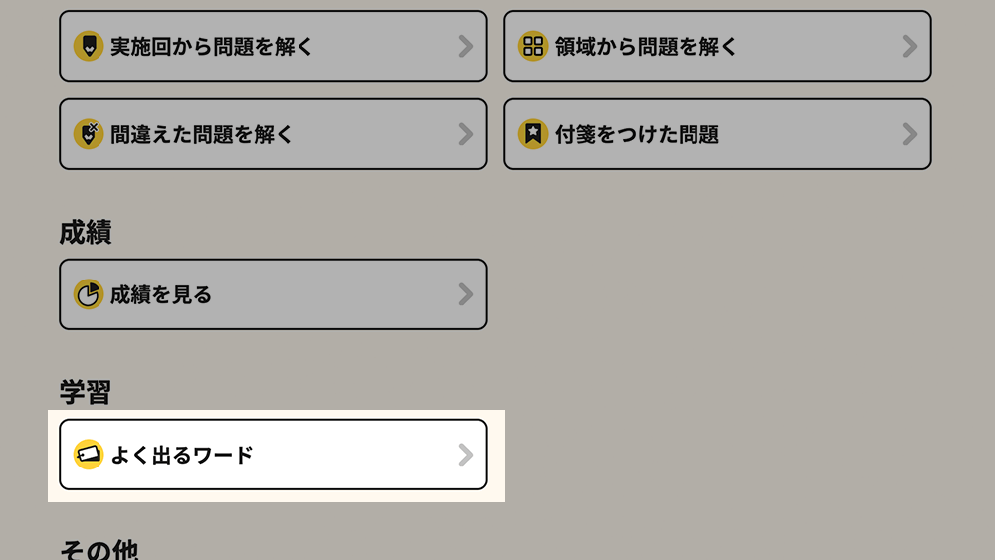The image size is (995, 560).
Task: Open 領域から問題を解く text label
Action: click(x=647, y=46)
